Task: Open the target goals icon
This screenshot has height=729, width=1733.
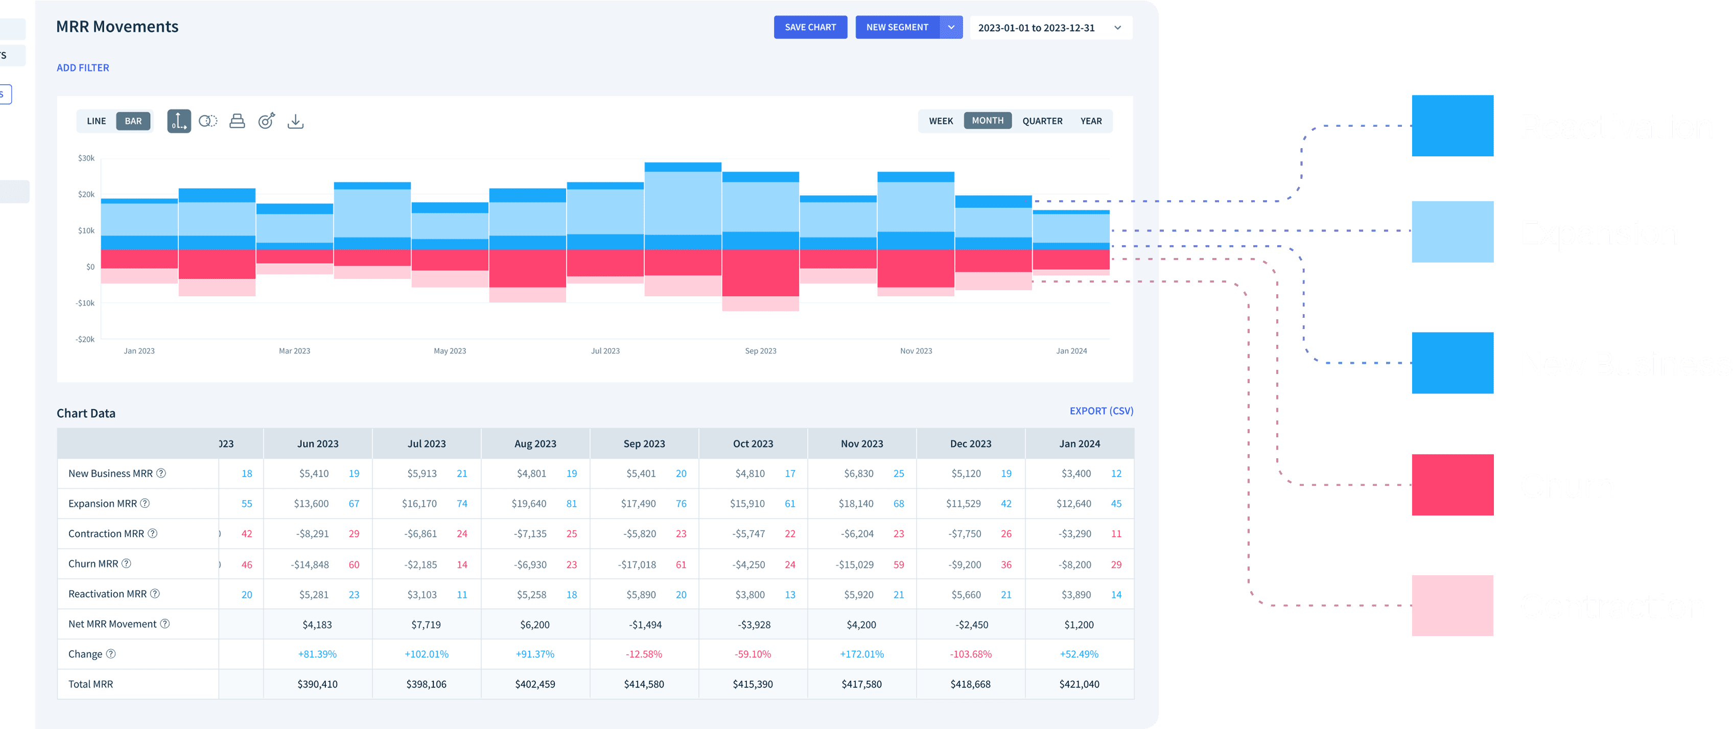Action: point(266,121)
